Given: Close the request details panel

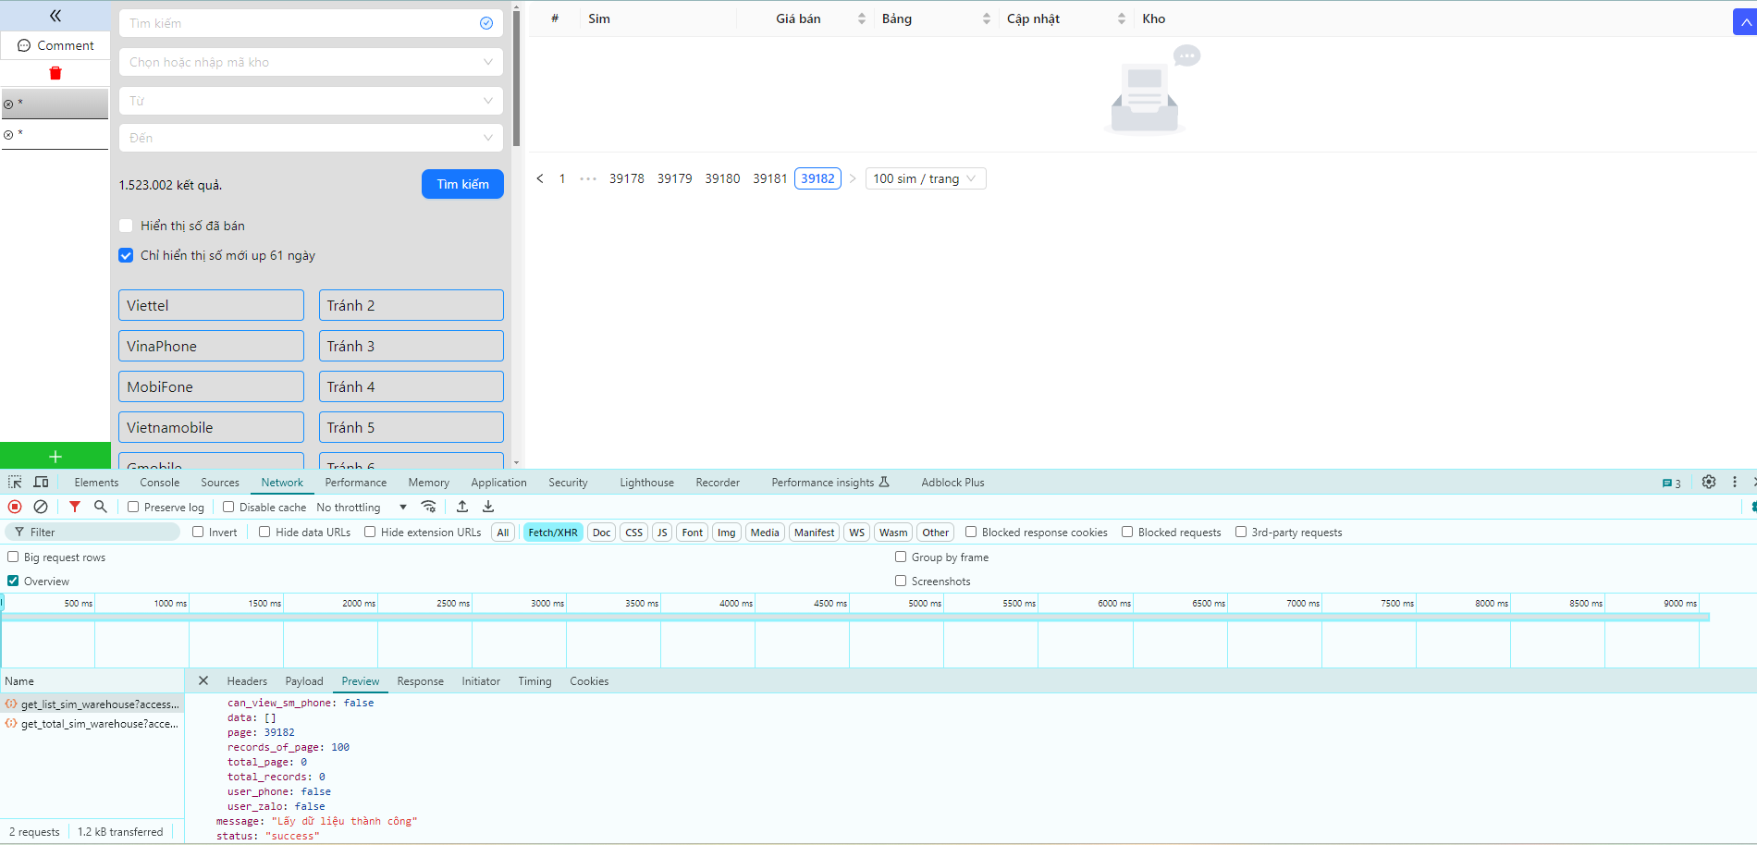Looking at the screenshot, I should 203,680.
